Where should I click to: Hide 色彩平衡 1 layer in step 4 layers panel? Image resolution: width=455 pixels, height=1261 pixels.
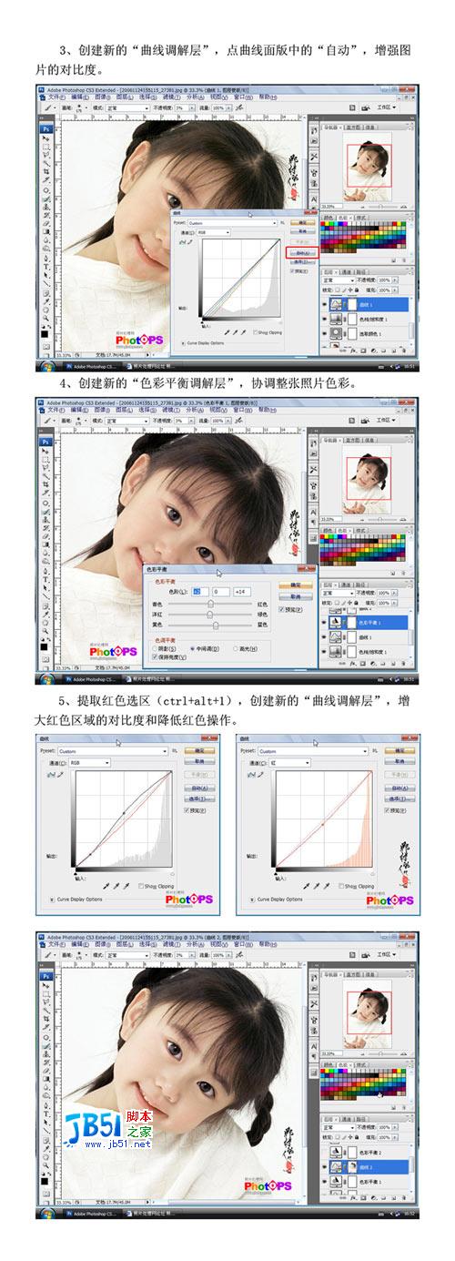coord(325,621)
